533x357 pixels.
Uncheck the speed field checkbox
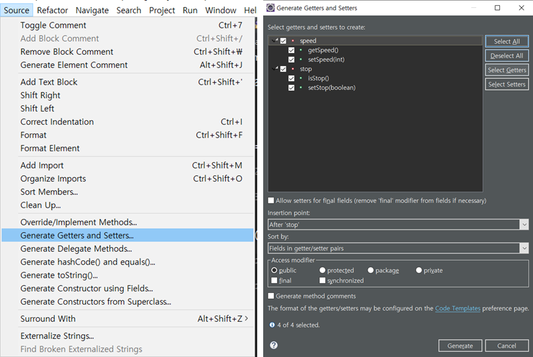pos(283,41)
